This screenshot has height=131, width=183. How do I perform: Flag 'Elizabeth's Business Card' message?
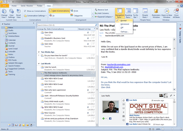[94, 38]
